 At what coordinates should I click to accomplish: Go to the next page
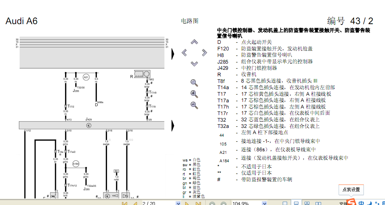tap(187, 204)
